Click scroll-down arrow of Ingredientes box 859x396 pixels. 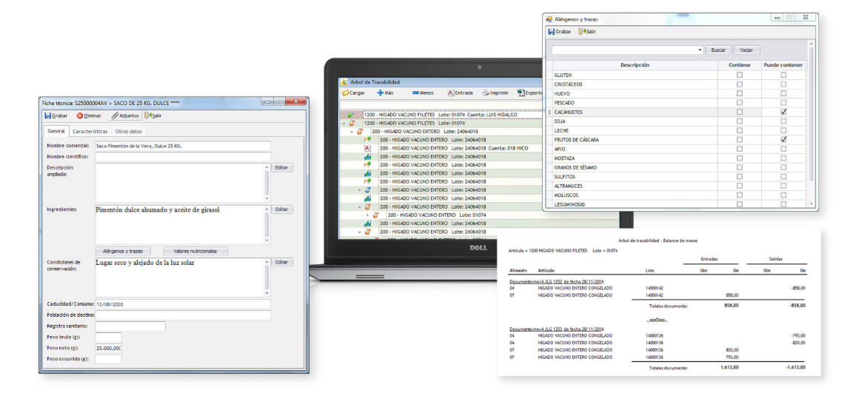(267, 241)
